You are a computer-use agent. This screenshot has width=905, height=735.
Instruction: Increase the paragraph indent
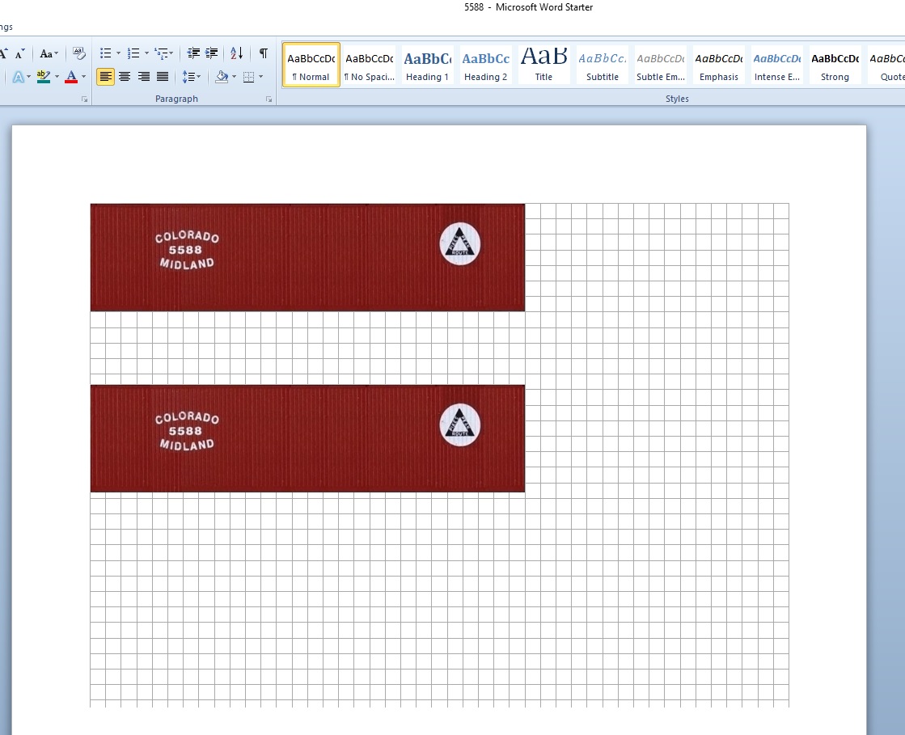click(x=212, y=53)
